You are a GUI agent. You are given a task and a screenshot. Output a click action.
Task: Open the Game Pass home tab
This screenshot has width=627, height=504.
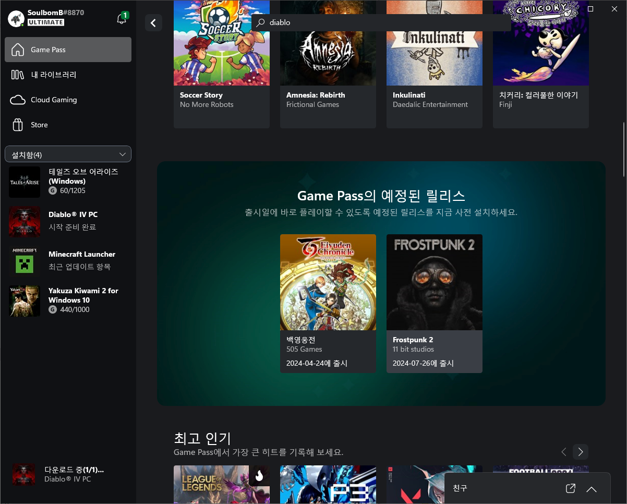point(68,50)
